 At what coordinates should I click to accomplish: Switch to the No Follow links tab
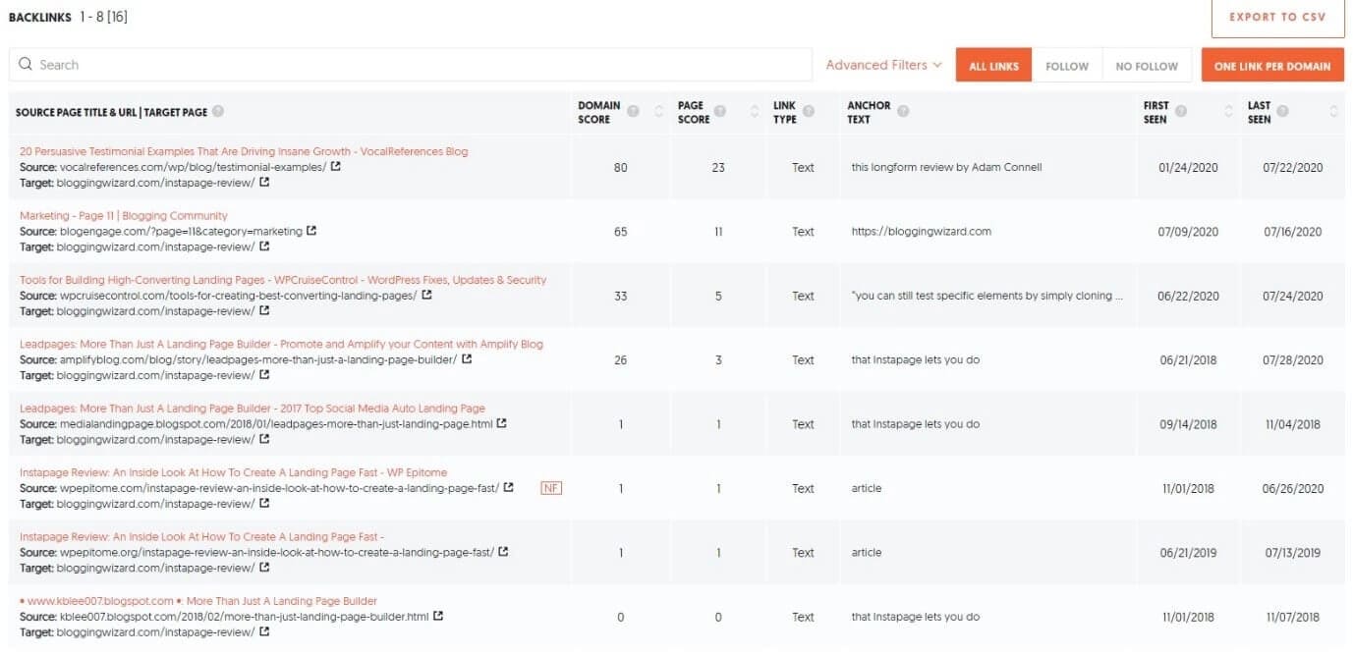point(1147,66)
